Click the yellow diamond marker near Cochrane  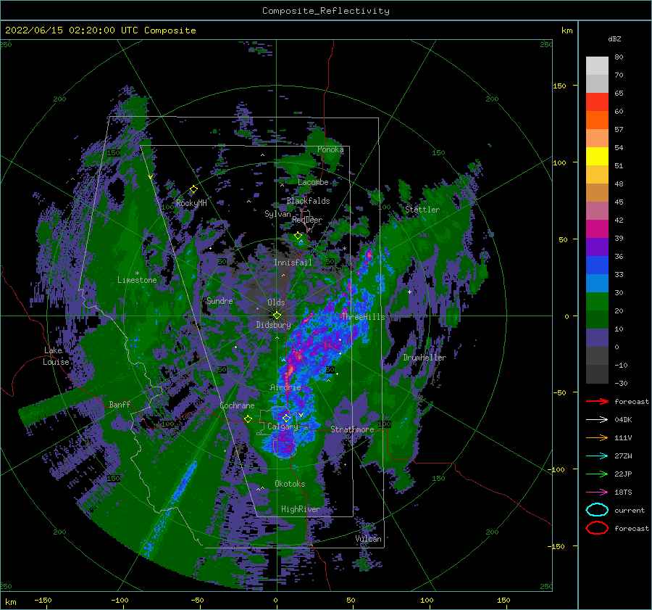pos(248,419)
